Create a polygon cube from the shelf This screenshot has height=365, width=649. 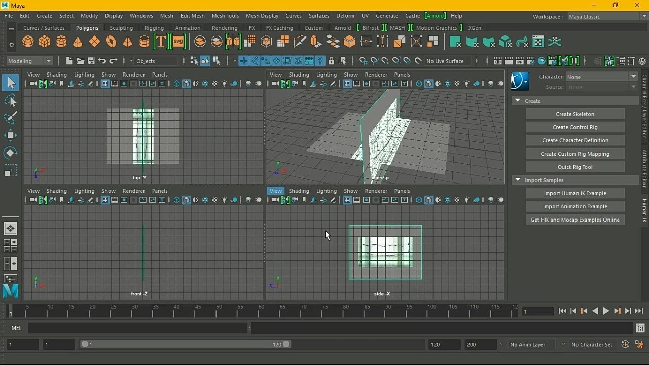[45, 42]
